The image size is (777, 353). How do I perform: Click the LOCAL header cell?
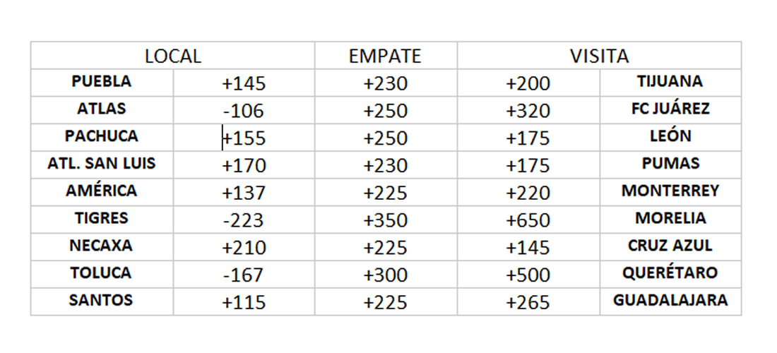173,56
